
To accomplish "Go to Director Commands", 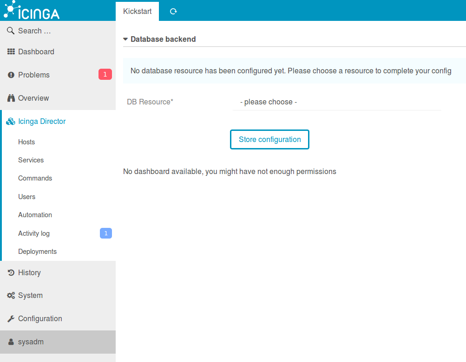I will pyautogui.click(x=35, y=178).
